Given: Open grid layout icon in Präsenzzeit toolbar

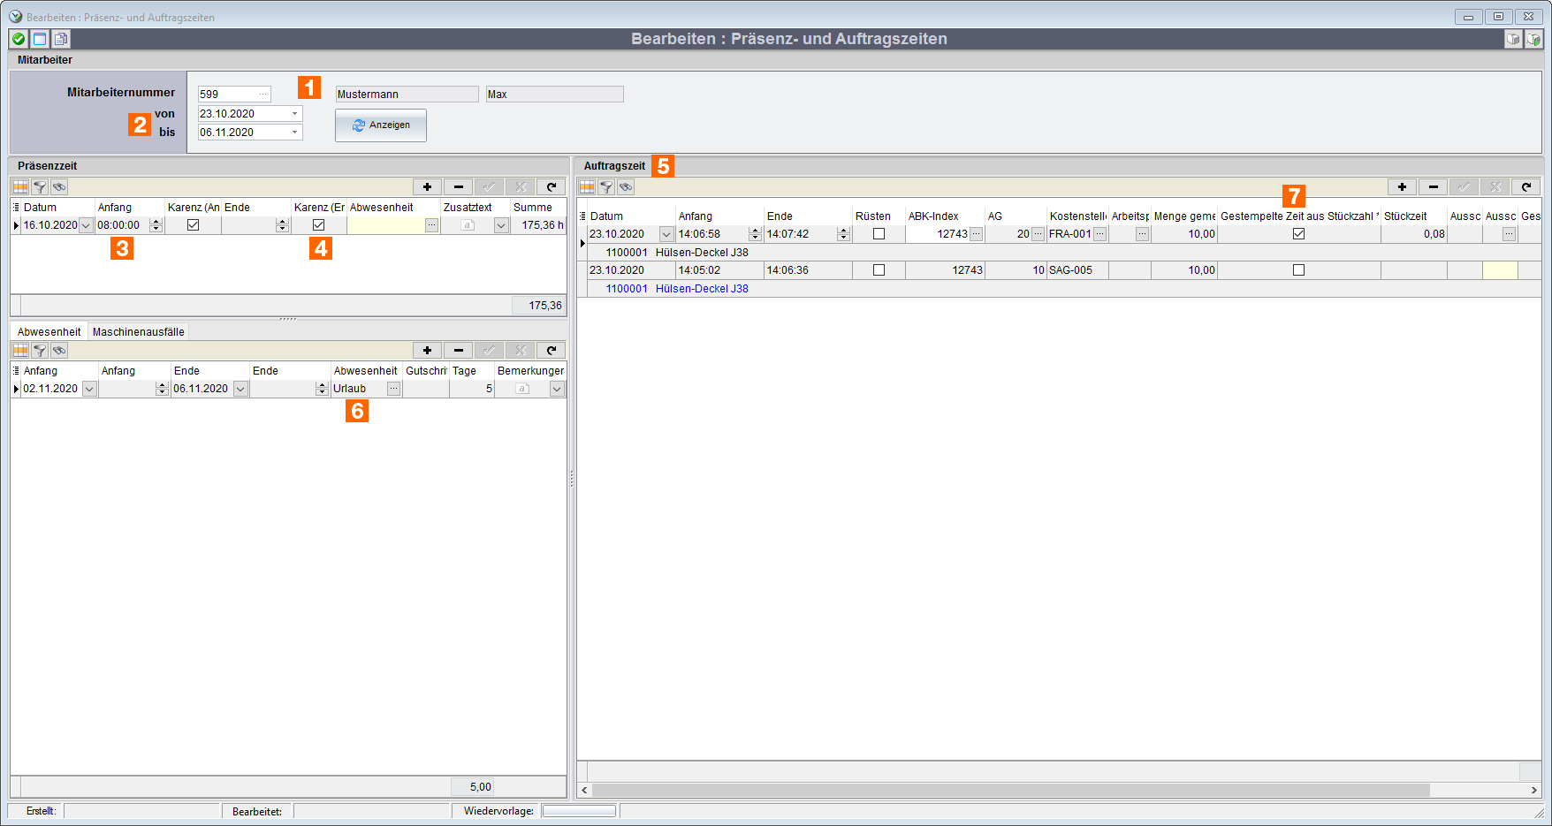Looking at the screenshot, I should coord(20,187).
